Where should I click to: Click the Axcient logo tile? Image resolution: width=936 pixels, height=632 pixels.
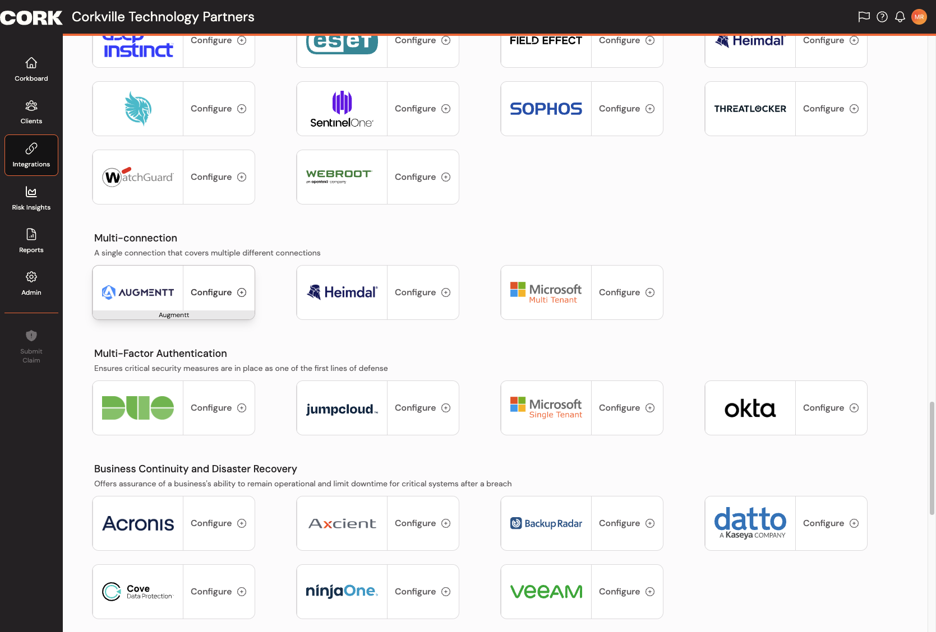342,523
